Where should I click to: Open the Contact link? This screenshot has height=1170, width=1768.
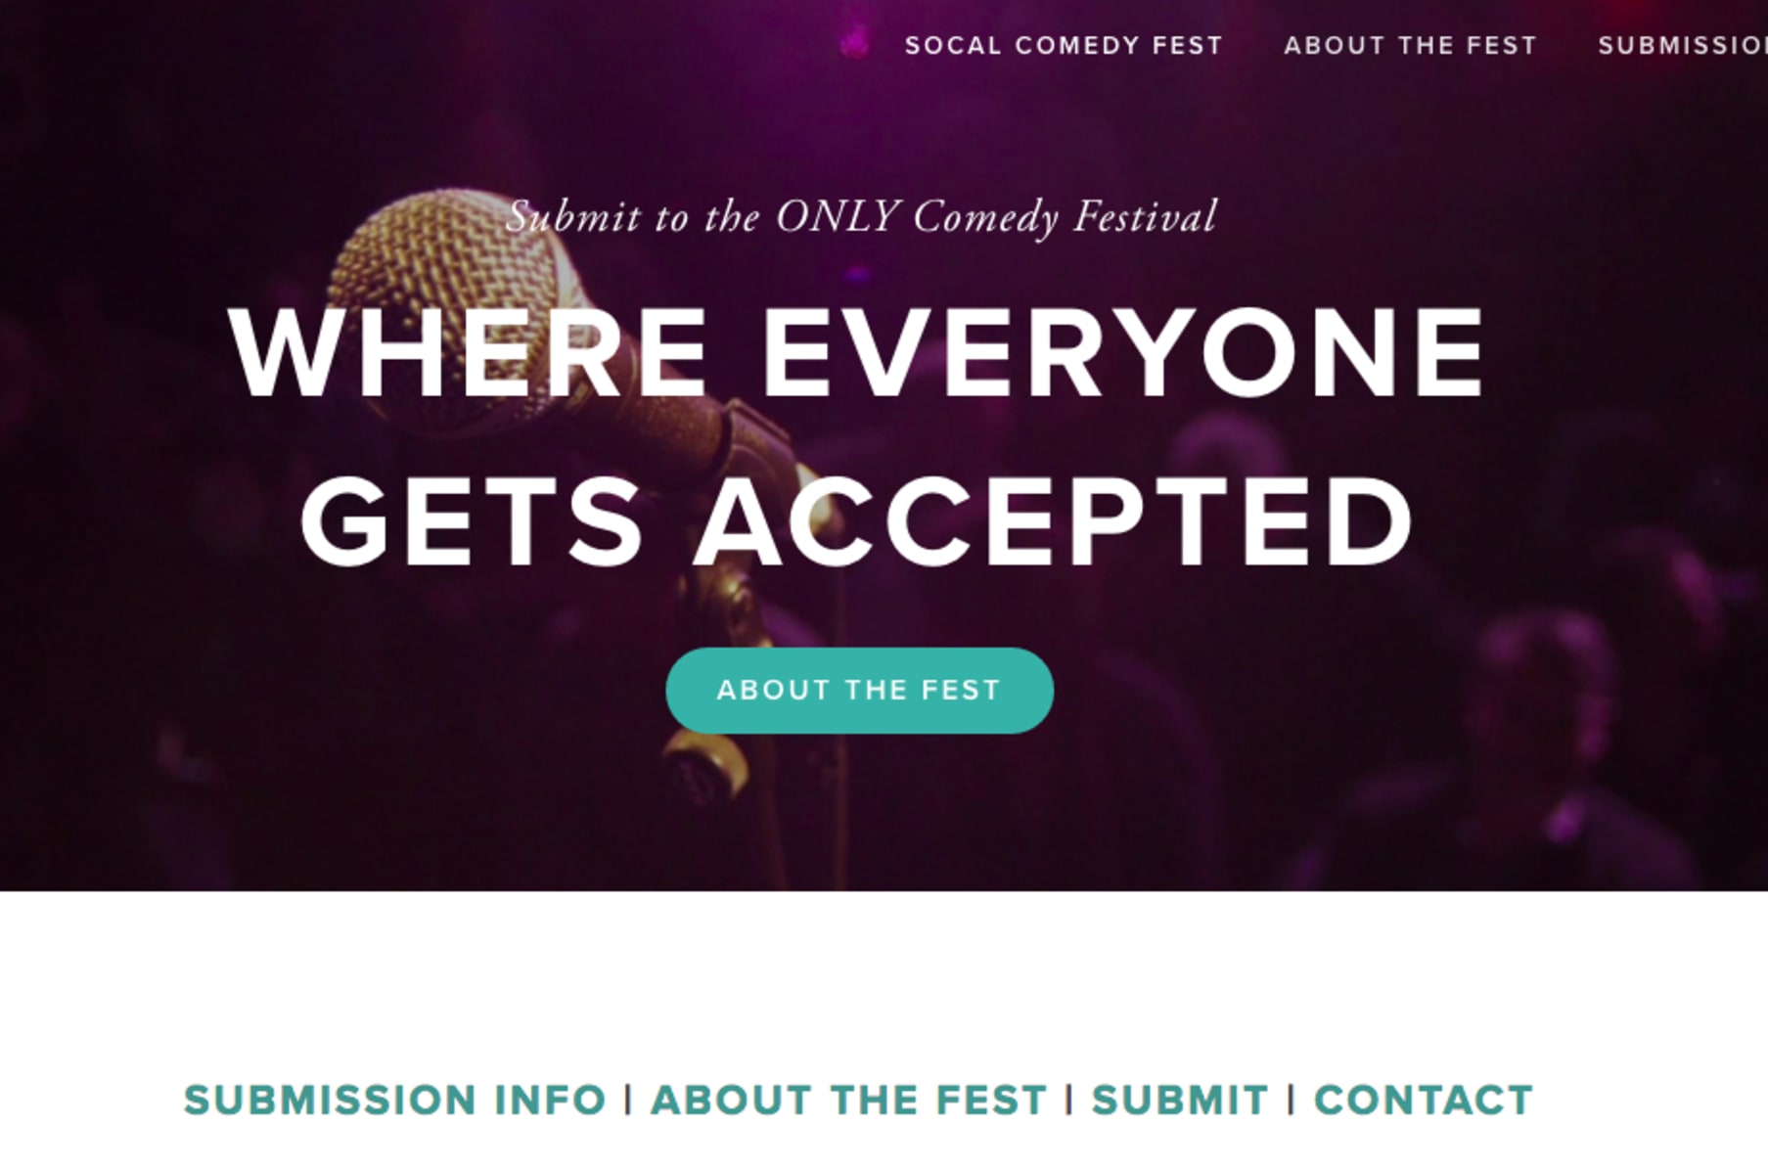point(1423,1100)
